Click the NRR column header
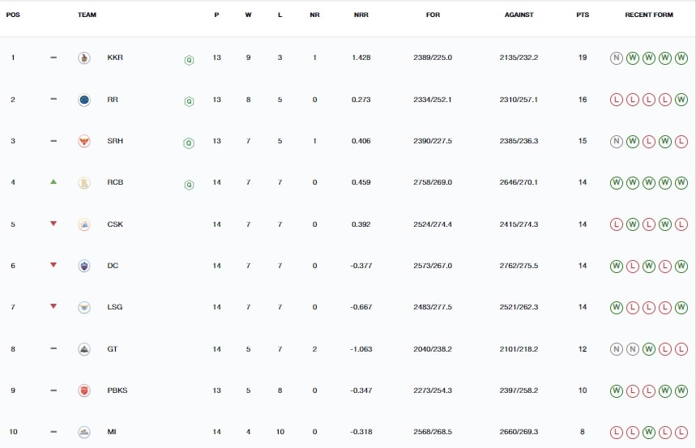Screen dimensions: 696x448 click(361, 15)
